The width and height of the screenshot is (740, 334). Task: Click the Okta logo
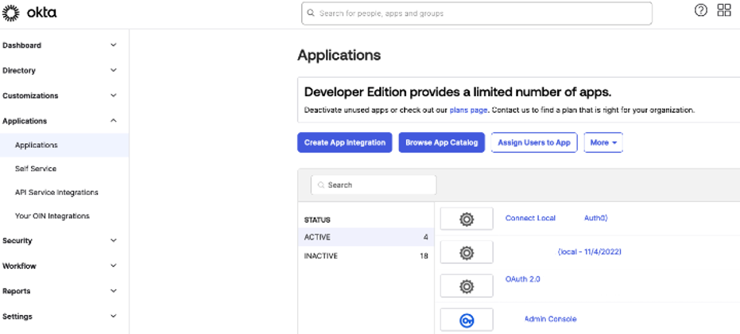[30, 13]
